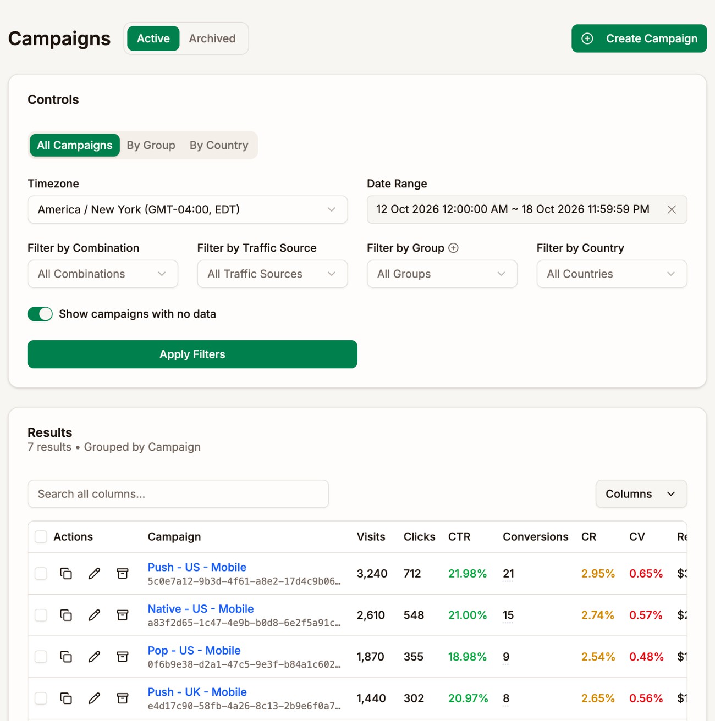Switch to the Active tab
This screenshot has width=715, height=721.
153,38
